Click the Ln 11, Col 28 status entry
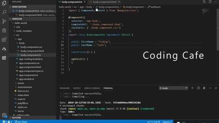 (154, 122)
